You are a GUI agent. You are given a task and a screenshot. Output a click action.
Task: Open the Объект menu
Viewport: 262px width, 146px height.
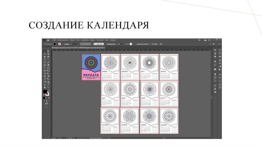pyautogui.click(x=72, y=40)
